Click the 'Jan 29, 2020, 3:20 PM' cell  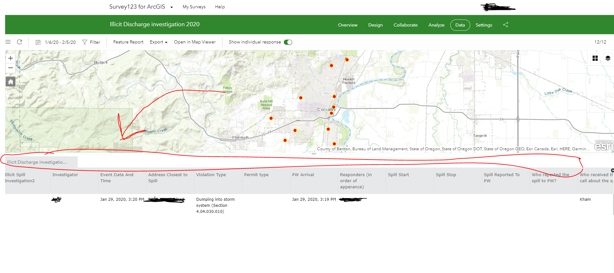pos(122,199)
